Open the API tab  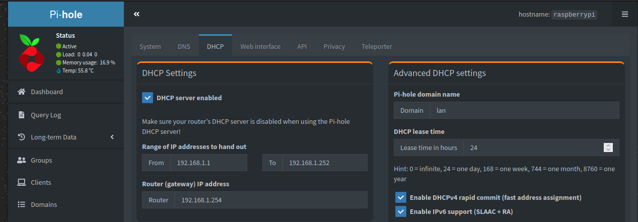click(x=302, y=46)
